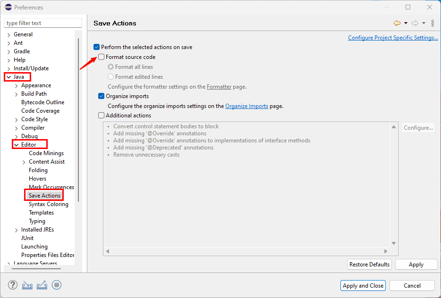This screenshot has width=441, height=298.
Task: Enable the Format source code checkbox
Action: click(x=102, y=57)
